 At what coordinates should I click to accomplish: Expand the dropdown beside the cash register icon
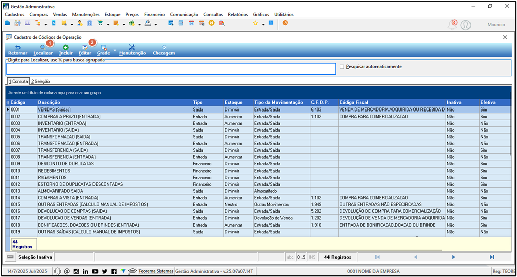(156, 24)
